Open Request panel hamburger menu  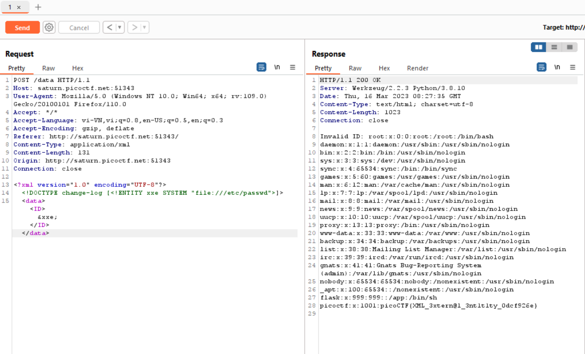coord(293,67)
